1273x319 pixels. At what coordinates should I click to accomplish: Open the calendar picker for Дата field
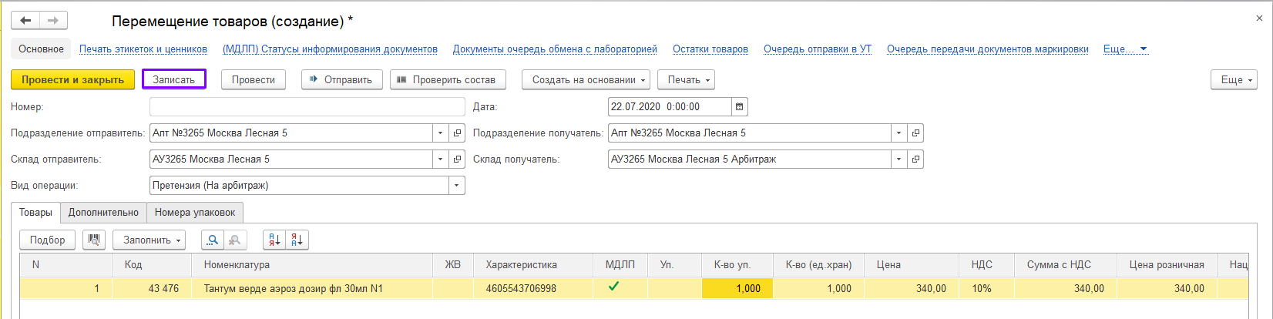click(x=740, y=106)
